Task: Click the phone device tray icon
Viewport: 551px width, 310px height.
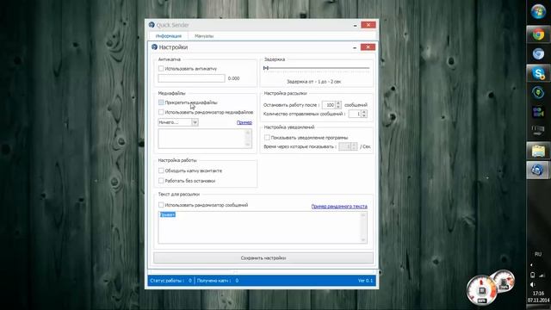Action: pos(532,275)
